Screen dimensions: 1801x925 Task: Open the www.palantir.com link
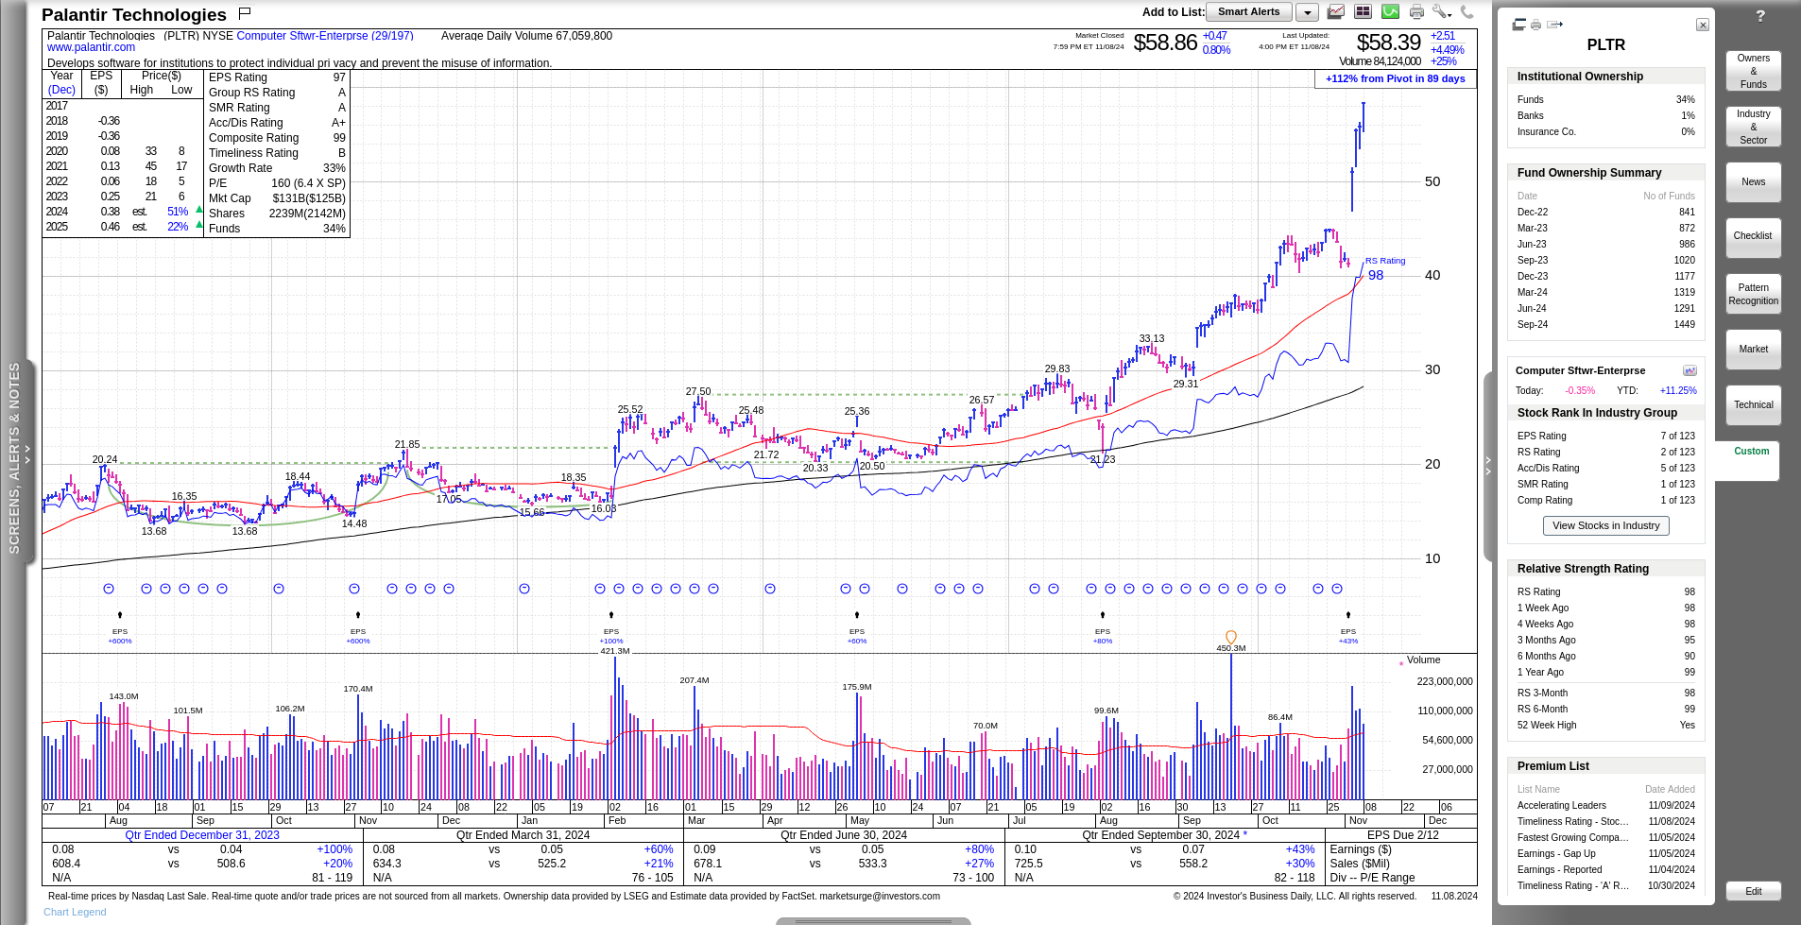pyautogui.click(x=91, y=47)
